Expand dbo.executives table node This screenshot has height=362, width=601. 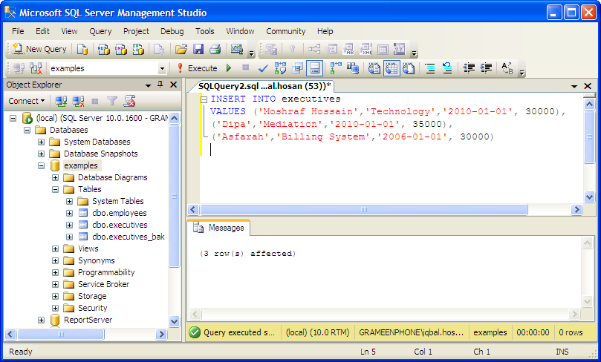point(69,225)
